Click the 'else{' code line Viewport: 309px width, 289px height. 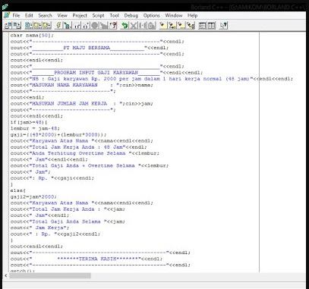(18, 190)
